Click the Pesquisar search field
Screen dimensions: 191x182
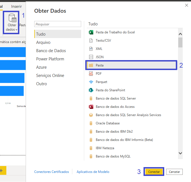click(58, 24)
